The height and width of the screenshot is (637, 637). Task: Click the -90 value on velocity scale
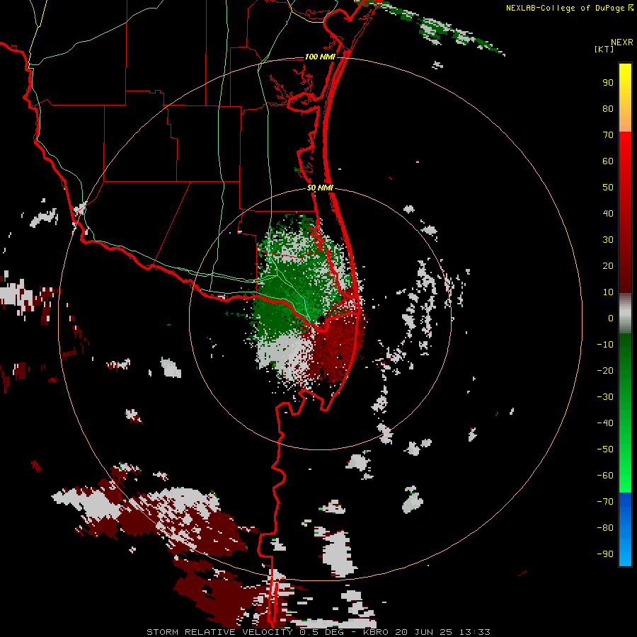point(605,554)
